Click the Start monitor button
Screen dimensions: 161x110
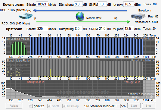coord(134,106)
